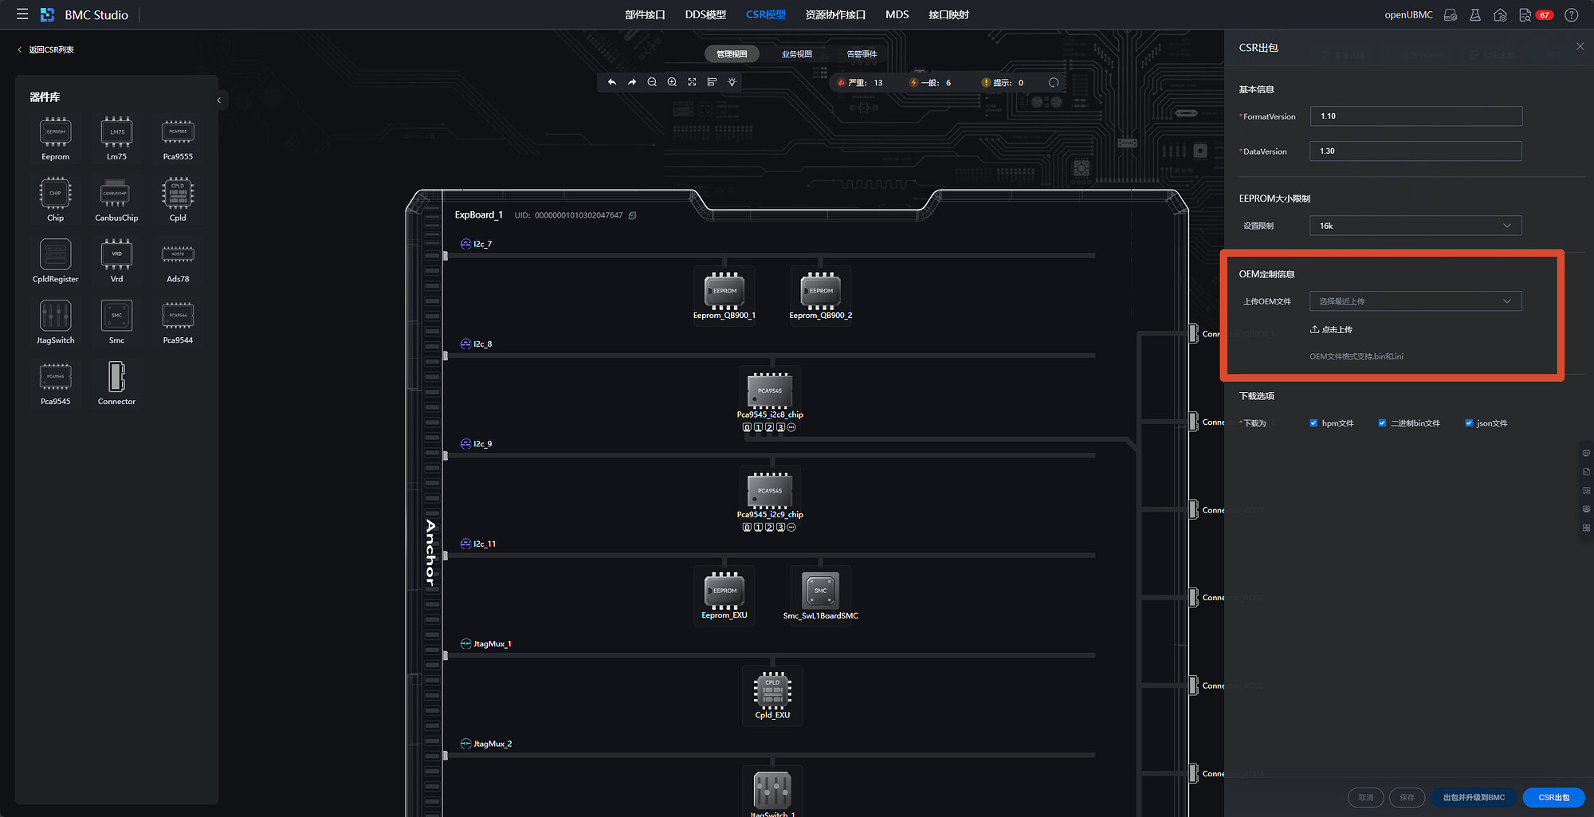Screen dimensions: 1594x817
Task: Switch to the 业务视图 tab
Action: coord(796,54)
